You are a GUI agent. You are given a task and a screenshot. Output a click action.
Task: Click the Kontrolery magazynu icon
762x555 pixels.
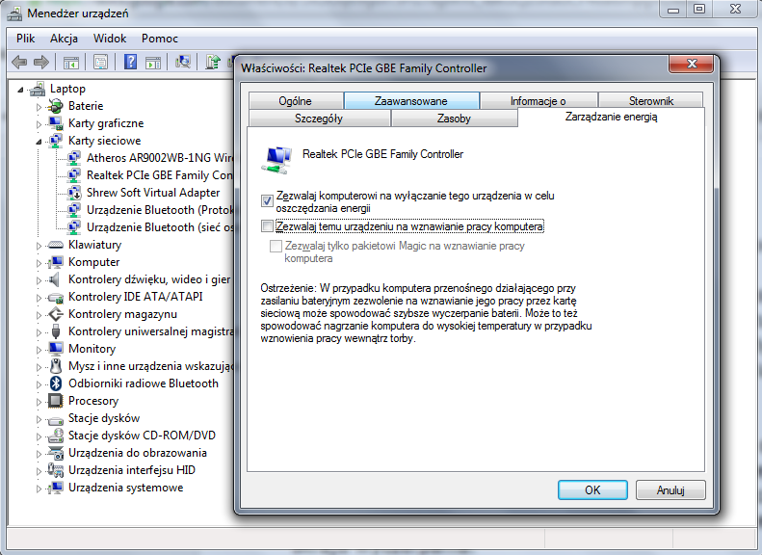pos(56,314)
